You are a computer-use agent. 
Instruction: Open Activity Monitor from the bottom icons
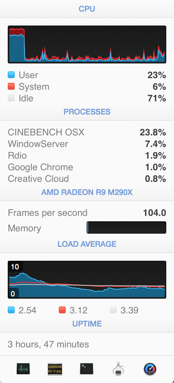[23, 369]
